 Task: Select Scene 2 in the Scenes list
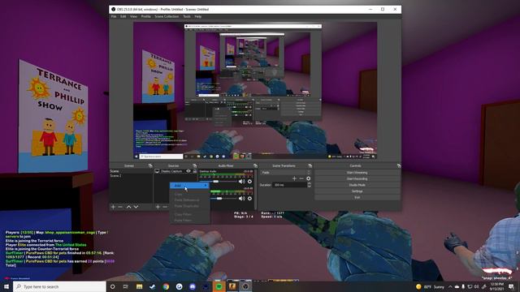click(x=131, y=176)
